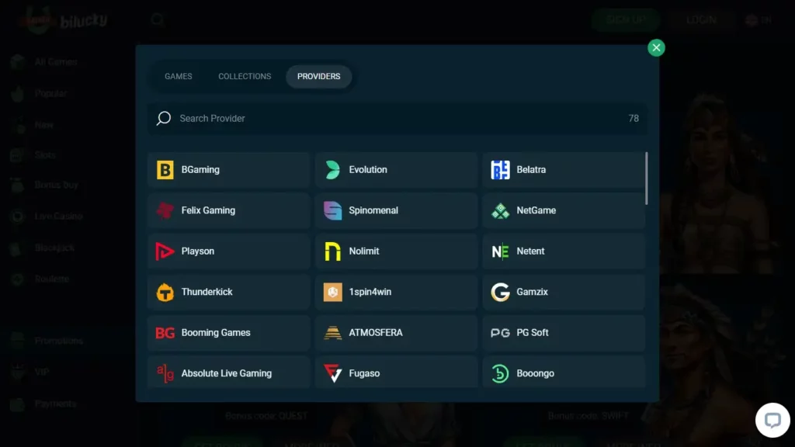795x447 pixels.
Task: Focus the Search Provider input field
Action: point(397,119)
